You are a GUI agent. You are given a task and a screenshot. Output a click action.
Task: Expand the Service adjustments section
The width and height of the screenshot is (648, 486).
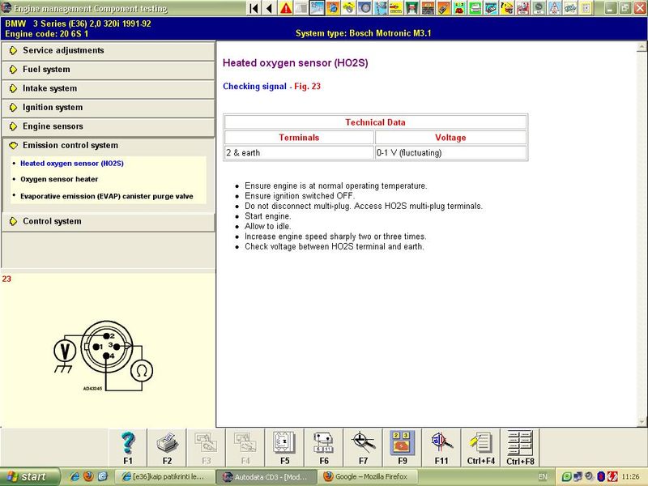63,51
